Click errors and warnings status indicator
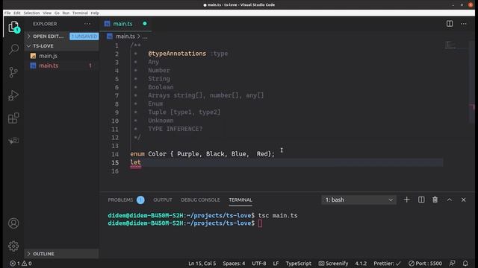The image size is (478, 268). click(x=20, y=264)
